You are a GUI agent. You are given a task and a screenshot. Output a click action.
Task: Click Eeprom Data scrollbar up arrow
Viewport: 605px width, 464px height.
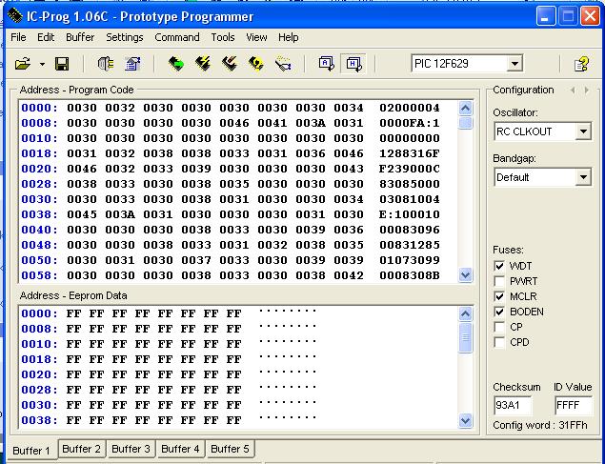466,314
